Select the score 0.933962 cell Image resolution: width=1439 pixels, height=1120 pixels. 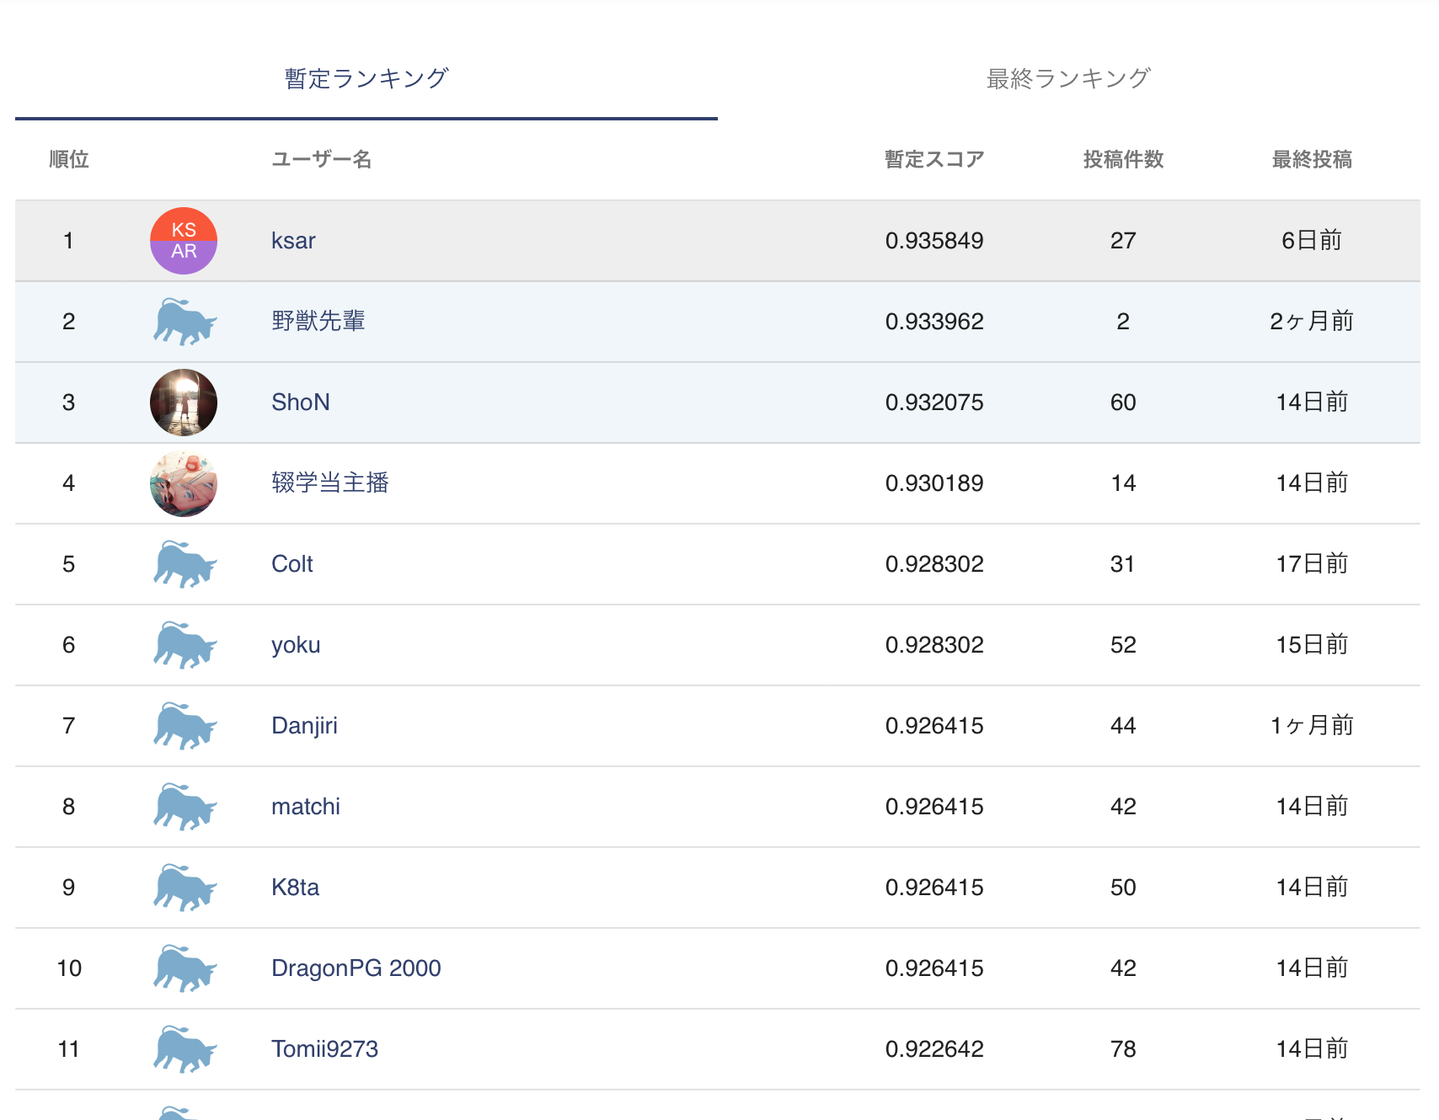pos(934,322)
